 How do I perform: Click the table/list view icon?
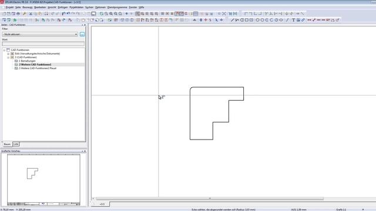point(196,13)
